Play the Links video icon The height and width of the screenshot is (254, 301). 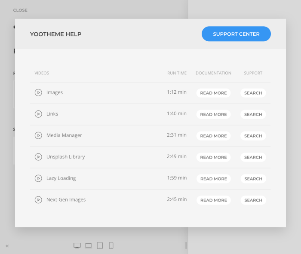(x=38, y=114)
